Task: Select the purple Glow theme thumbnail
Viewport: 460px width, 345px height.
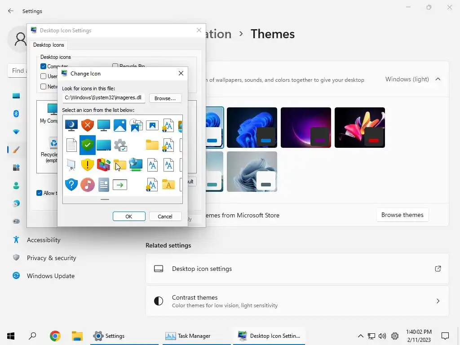Action: click(x=306, y=128)
